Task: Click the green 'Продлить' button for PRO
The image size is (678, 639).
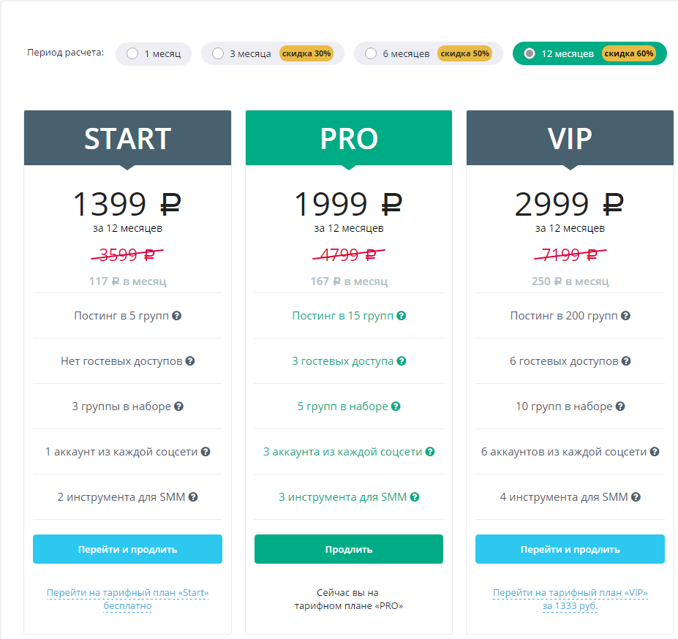Action: click(349, 549)
